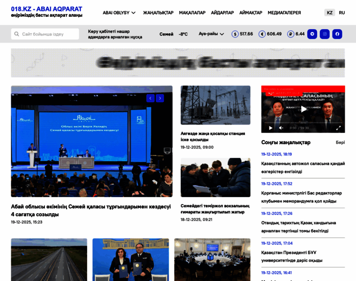Click the 517.66 dollar rate

tap(246, 34)
